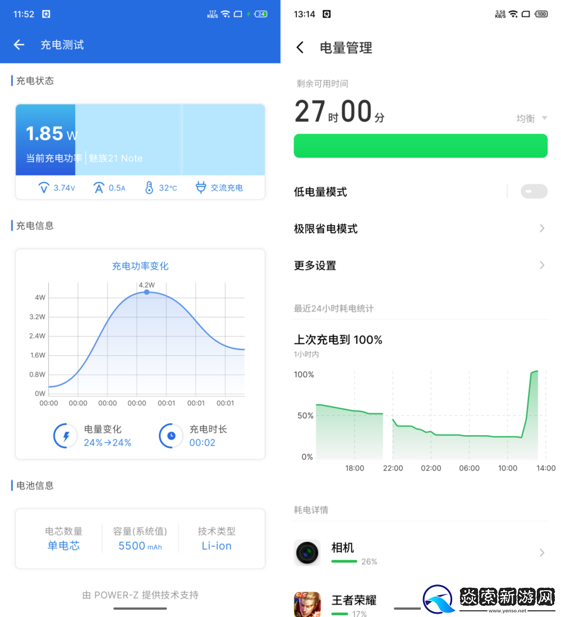Tap the current icon showing 0.5A

(99, 188)
